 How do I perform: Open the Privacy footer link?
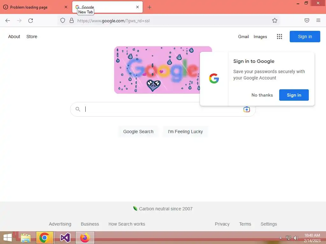222,224
